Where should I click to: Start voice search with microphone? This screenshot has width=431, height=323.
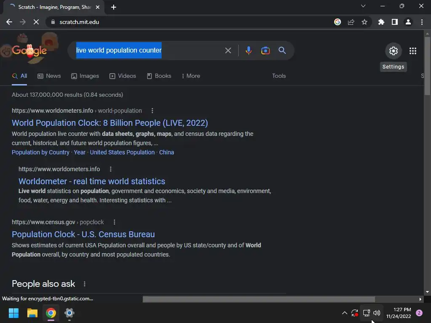[248, 50]
